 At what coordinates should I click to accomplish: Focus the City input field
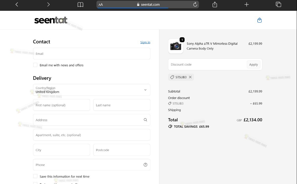pyautogui.click(x=61, y=150)
